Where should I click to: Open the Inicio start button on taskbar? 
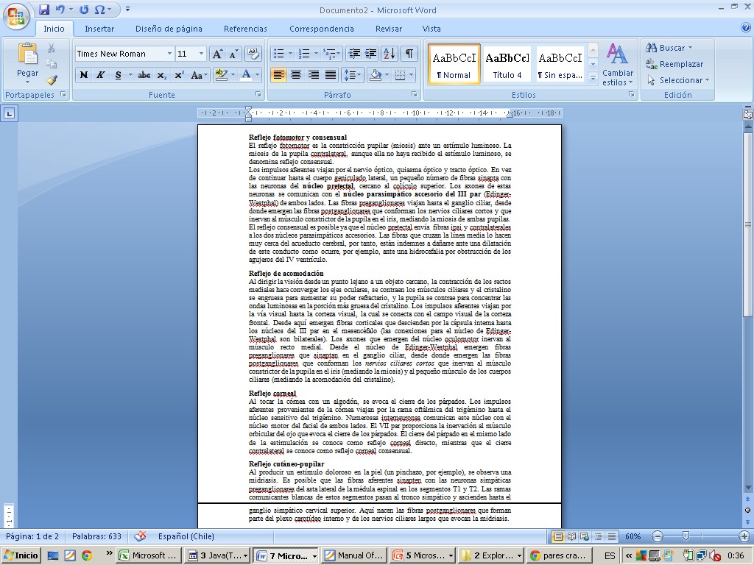click(21, 555)
